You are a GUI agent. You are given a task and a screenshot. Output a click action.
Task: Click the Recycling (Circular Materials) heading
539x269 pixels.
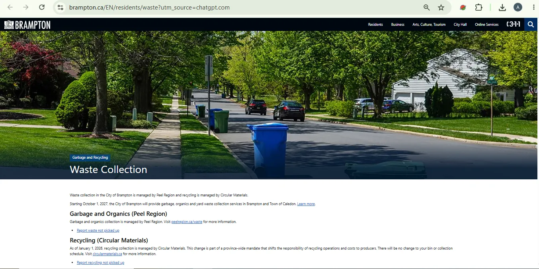tap(109, 240)
